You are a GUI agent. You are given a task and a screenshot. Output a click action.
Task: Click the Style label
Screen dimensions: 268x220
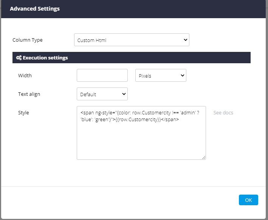pyautogui.click(x=23, y=113)
